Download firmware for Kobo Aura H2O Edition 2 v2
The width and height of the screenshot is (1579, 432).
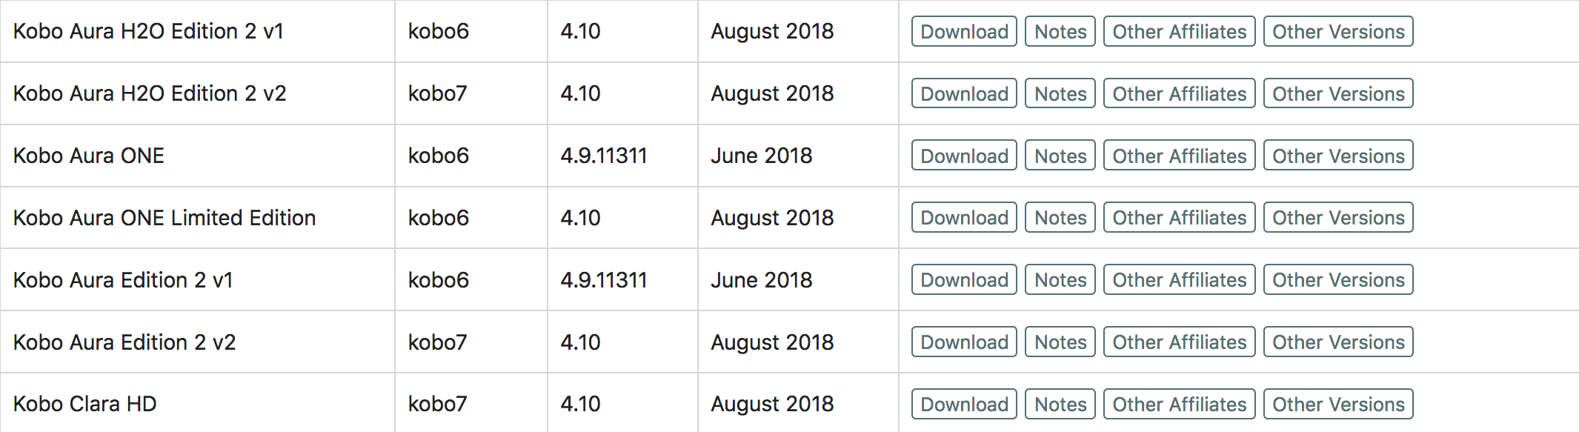pyautogui.click(x=964, y=94)
